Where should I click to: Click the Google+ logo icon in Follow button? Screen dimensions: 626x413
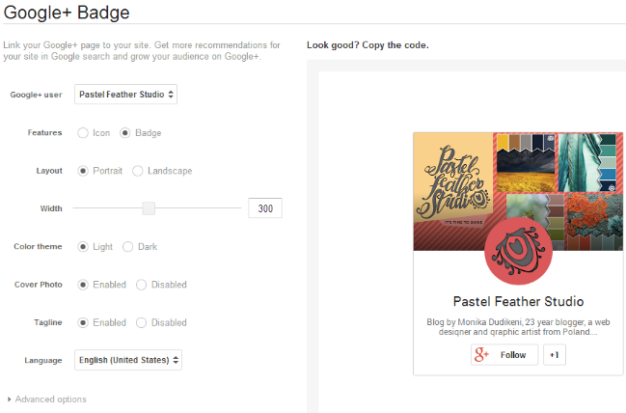click(x=482, y=355)
